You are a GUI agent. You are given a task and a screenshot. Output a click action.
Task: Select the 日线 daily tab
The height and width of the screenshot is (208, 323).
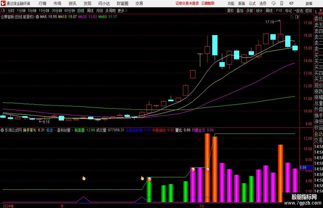[81, 11]
